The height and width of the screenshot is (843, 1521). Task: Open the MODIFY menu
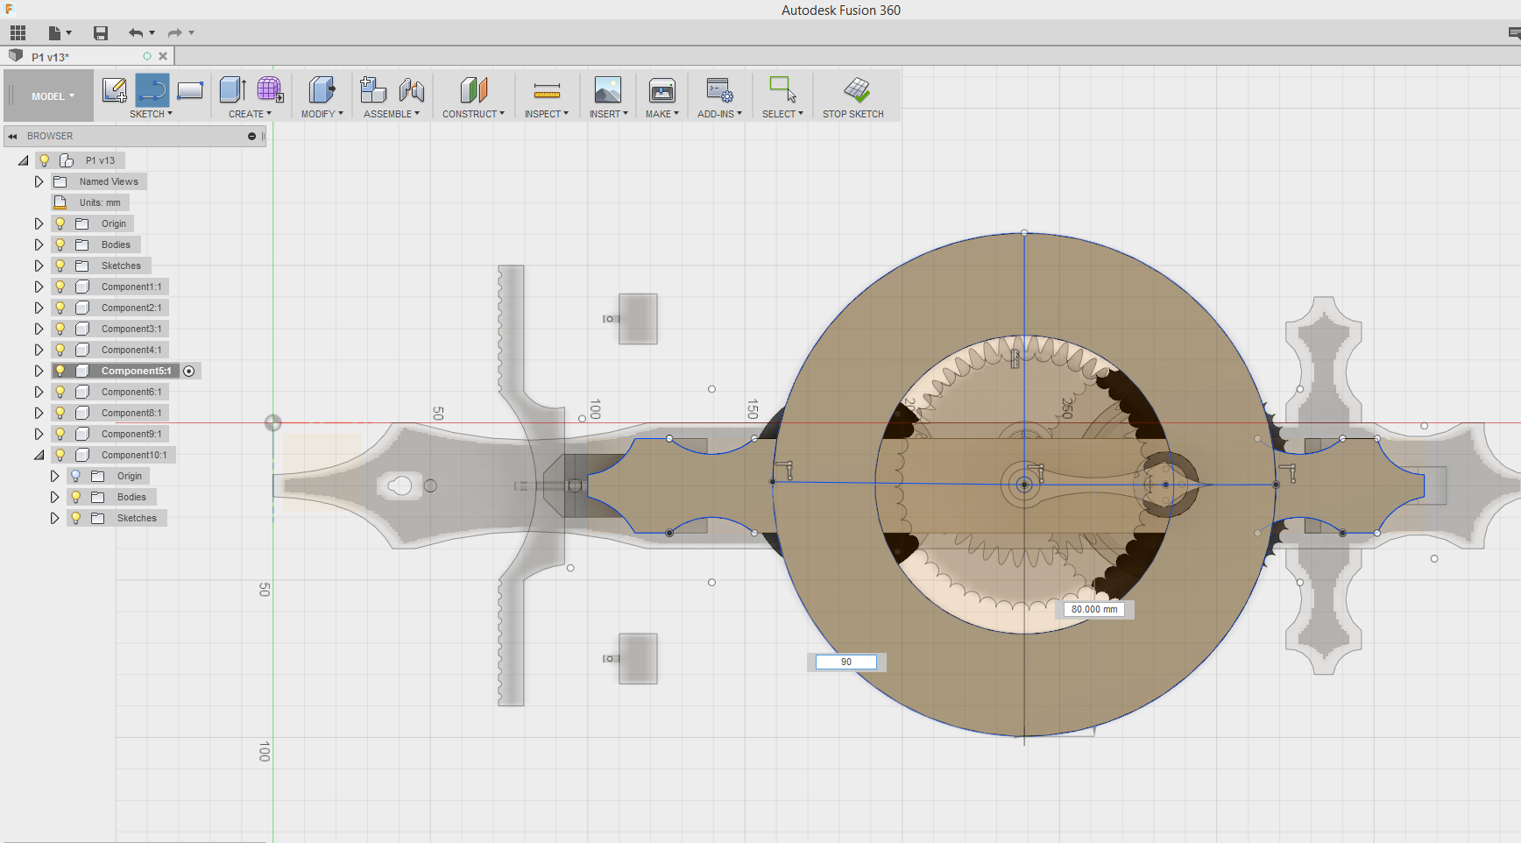click(322, 114)
